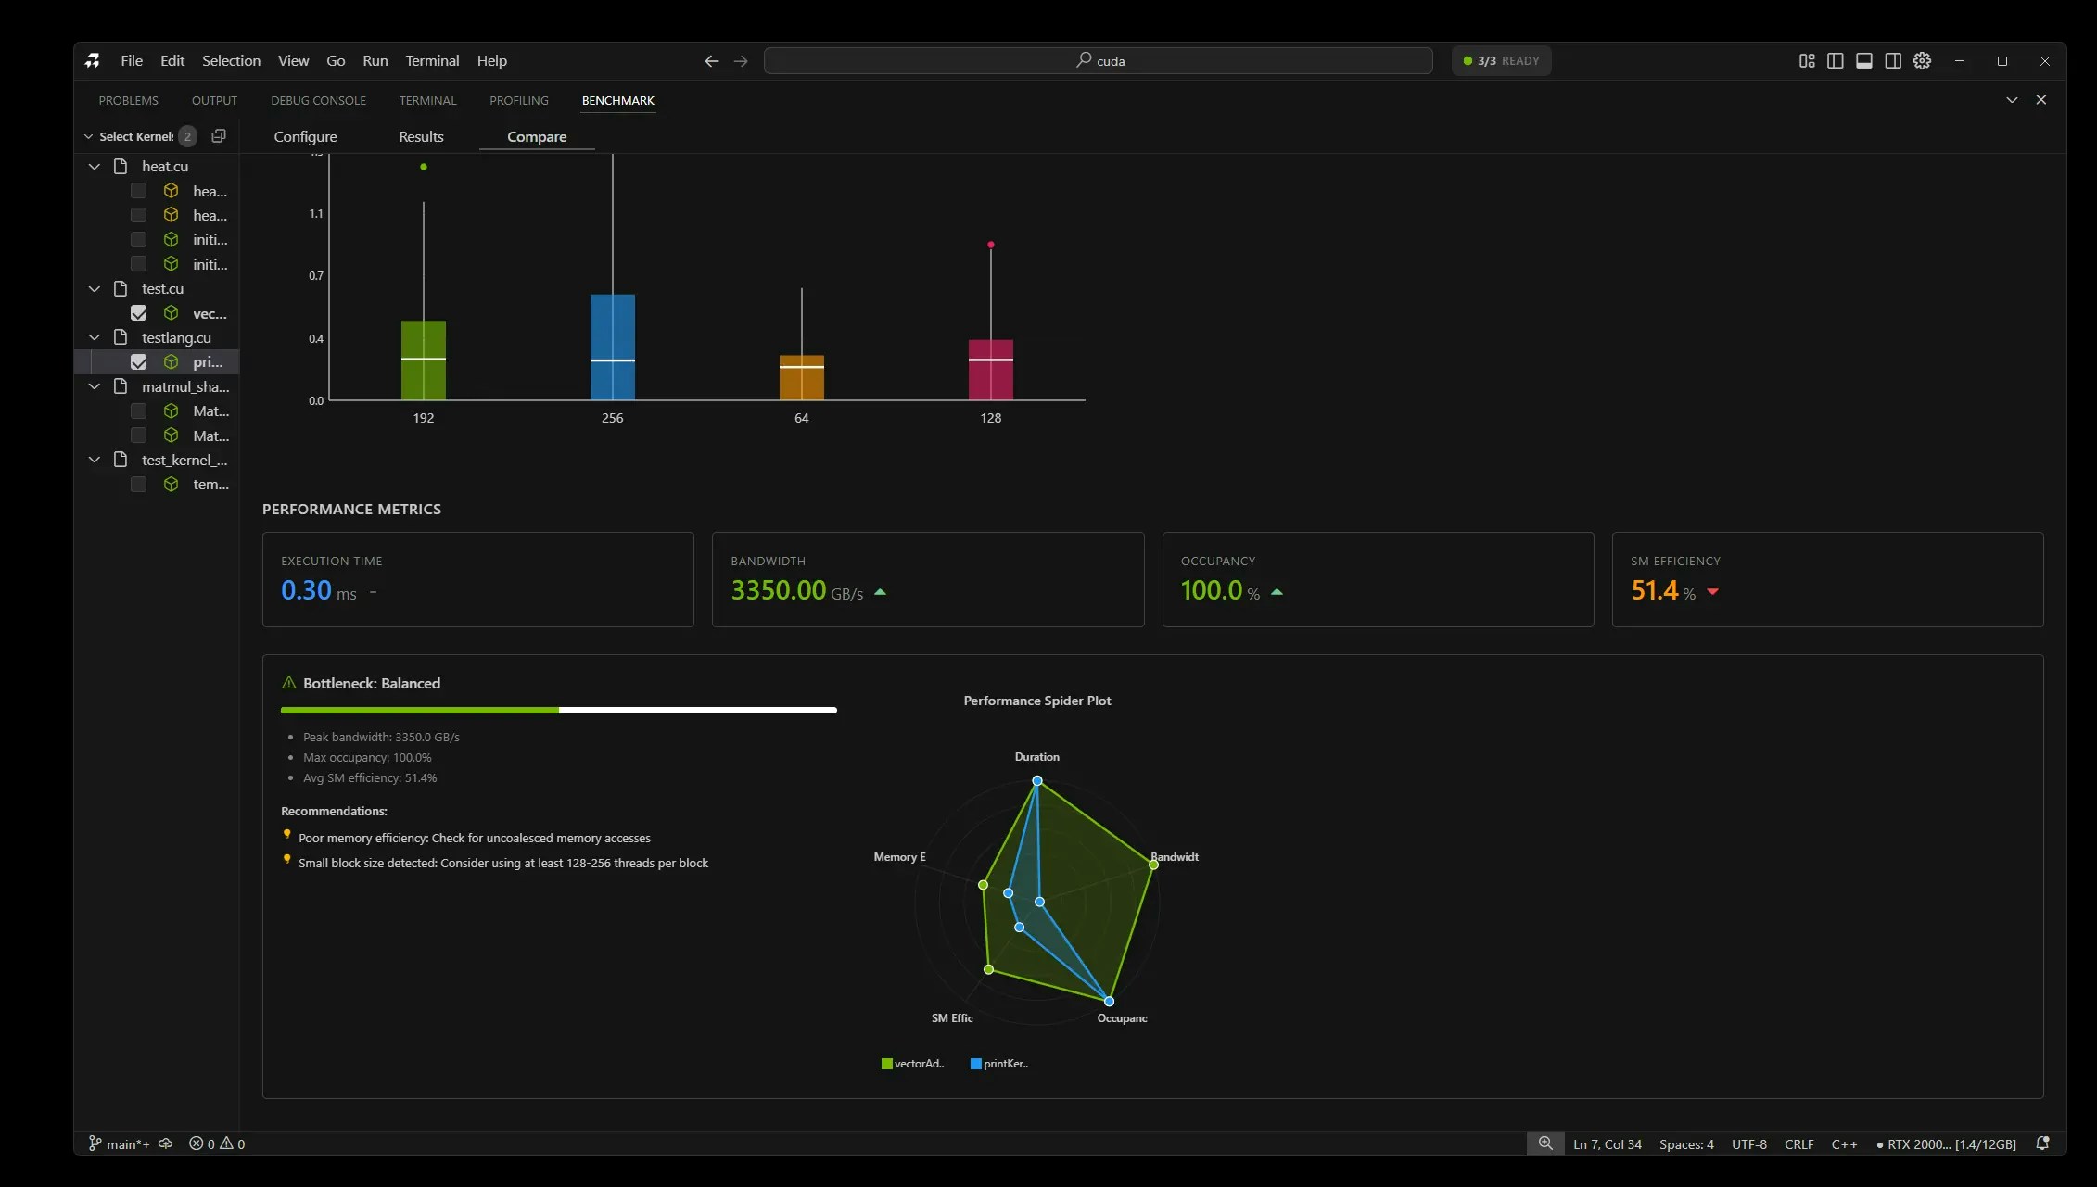Open notifications bell in status bar
The image size is (2097, 1187).
pyautogui.click(x=2041, y=1143)
